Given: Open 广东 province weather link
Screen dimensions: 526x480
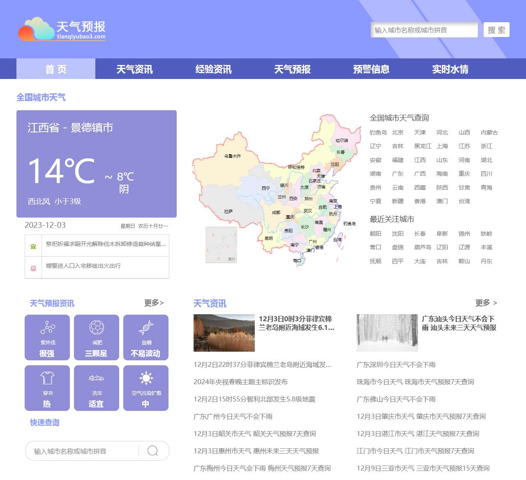Looking at the screenshot, I should point(397,174).
